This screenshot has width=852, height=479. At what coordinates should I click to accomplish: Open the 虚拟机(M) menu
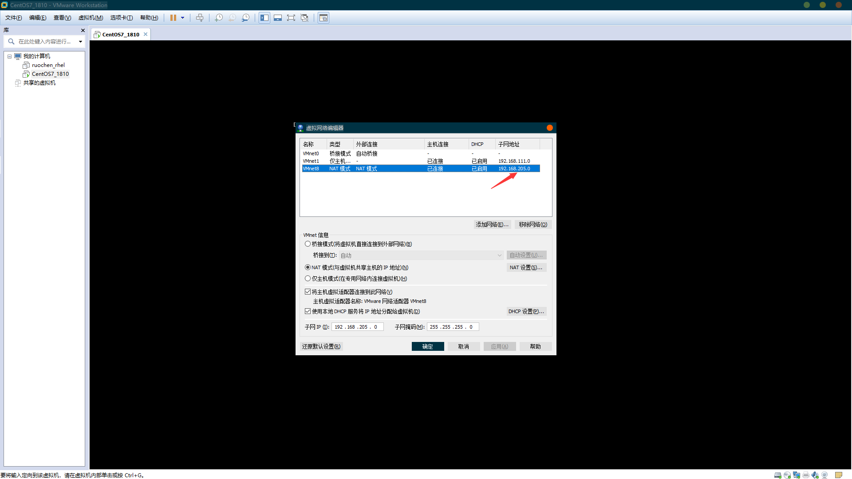[91, 18]
